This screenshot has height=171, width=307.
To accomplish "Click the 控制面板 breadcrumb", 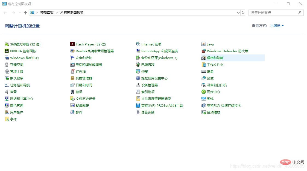I will [x=47, y=13].
